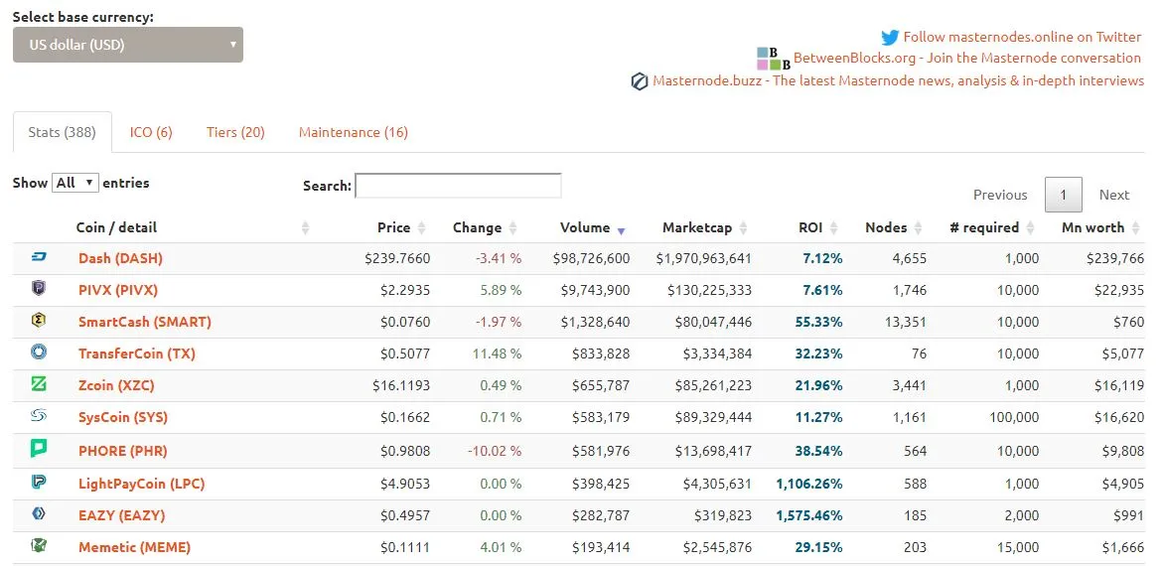Click Dash marketcap $1,970,963,641
This screenshot has width=1163, height=566.
pyautogui.click(x=703, y=259)
